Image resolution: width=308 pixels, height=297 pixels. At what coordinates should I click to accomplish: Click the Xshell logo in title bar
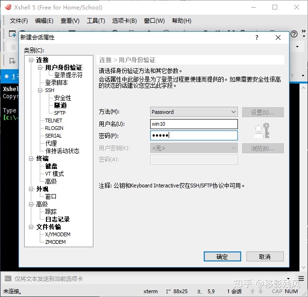[x=8, y=7]
